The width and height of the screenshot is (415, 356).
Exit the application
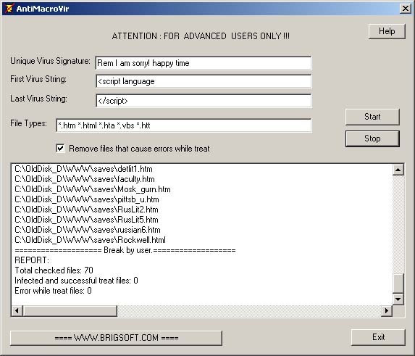coord(378,337)
